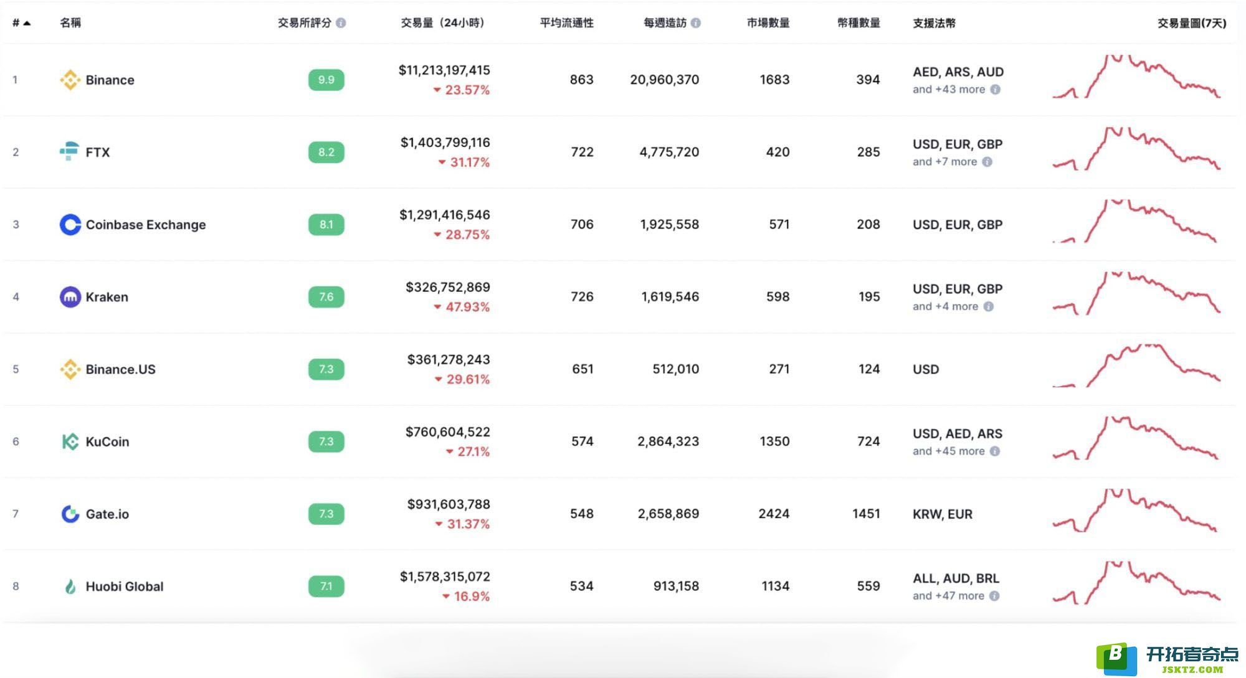The width and height of the screenshot is (1246, 678).
Task: Click the Coinbase Exchange logo icon
Action: (x=70, y=224)
